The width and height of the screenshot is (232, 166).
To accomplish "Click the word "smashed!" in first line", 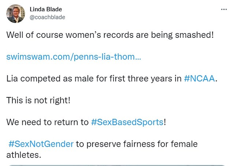I will coord(200,36).
